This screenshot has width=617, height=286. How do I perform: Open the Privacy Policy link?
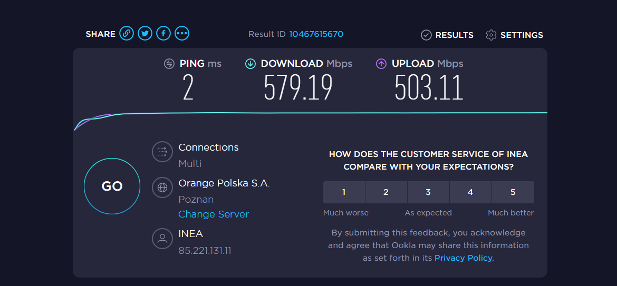pyautogui.click(x=463, y=258)
